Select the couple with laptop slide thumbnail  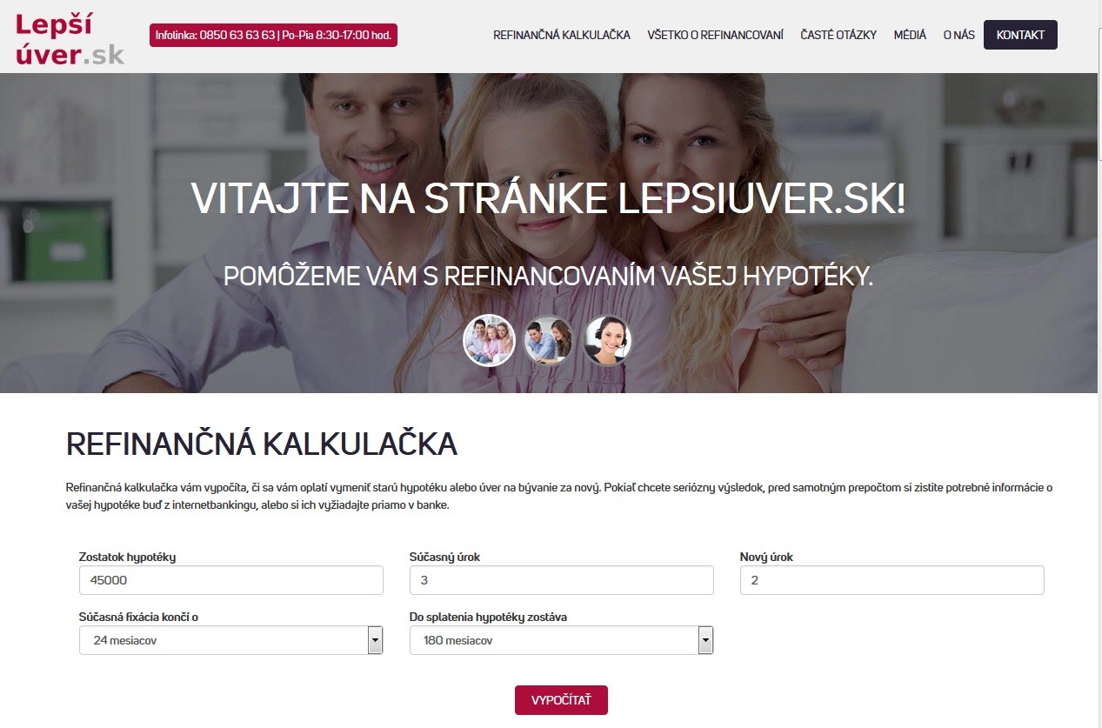549,340
